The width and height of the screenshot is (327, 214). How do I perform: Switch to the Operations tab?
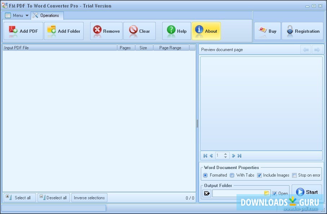(x=47, y=15)
